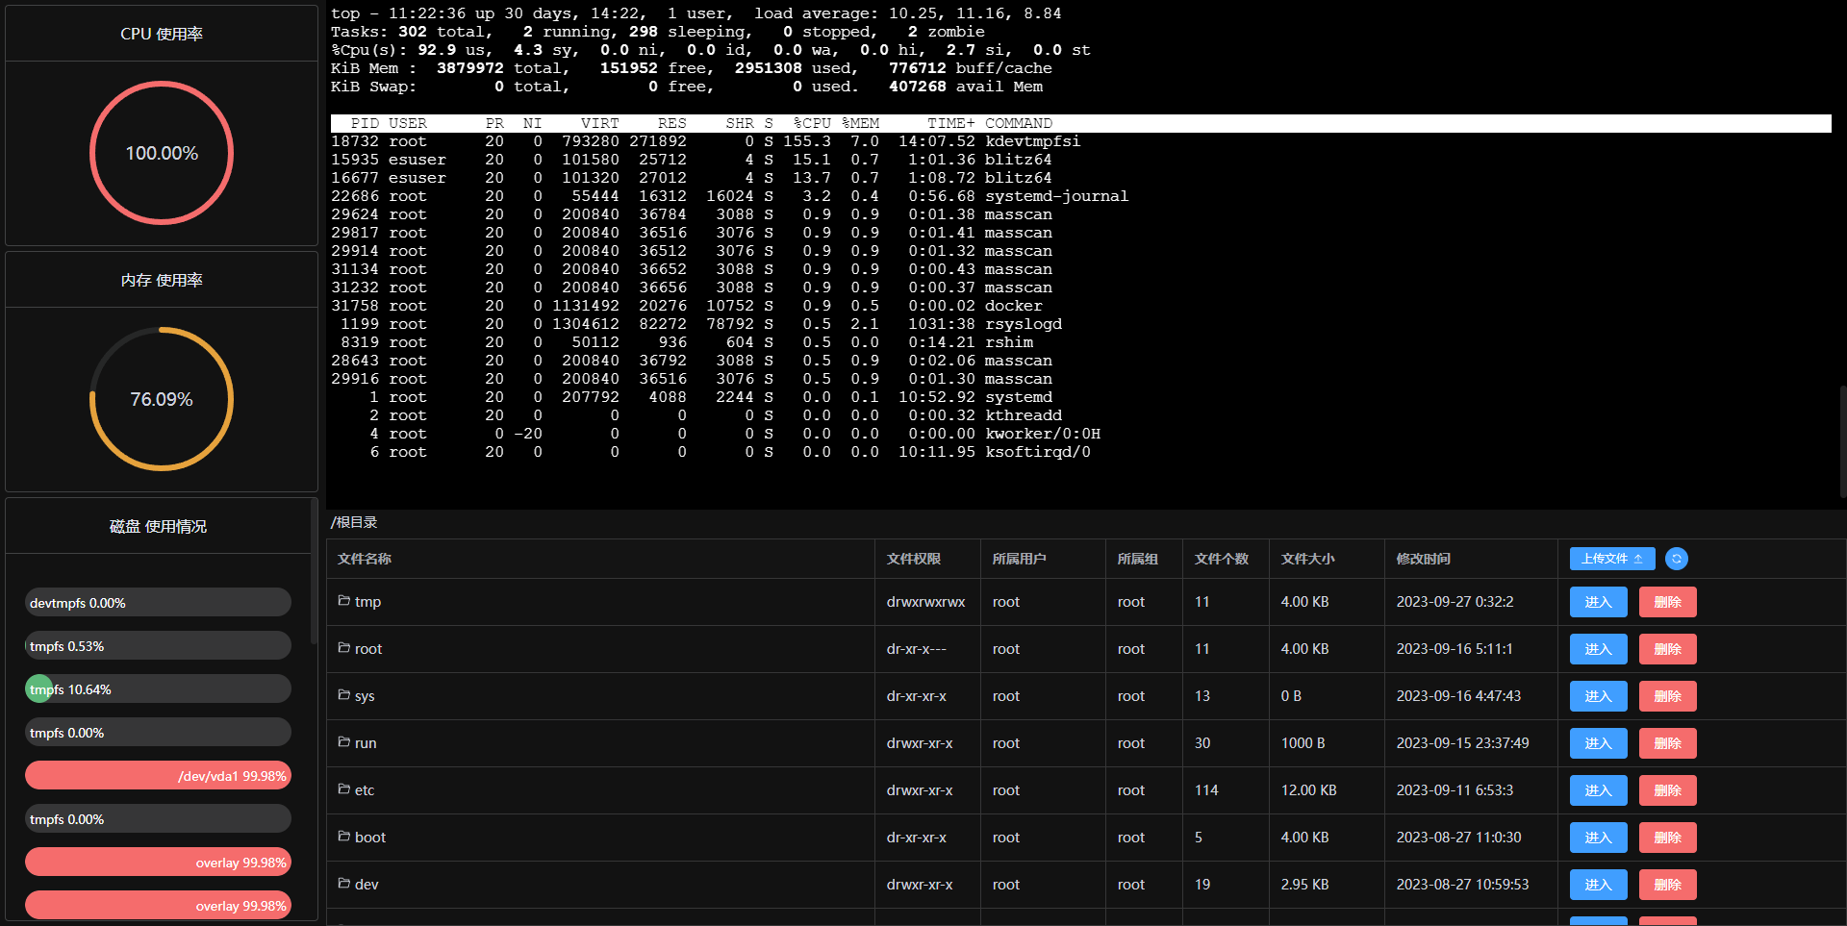The image size is (1847, 926).
Task: Click the folder icon beside tmp
Action: click(x=343, y=601)
